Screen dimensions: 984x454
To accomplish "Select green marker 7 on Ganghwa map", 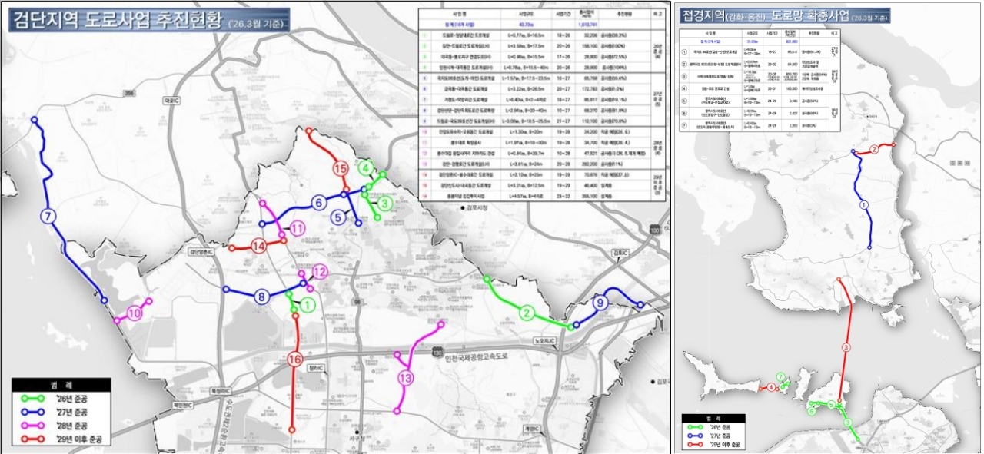I will pos(781,376).
